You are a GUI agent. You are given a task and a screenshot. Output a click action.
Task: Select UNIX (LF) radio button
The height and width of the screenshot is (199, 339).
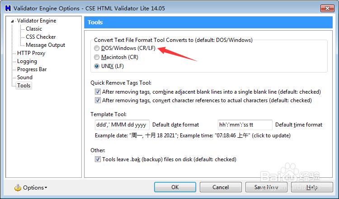(x=97, y=66)
